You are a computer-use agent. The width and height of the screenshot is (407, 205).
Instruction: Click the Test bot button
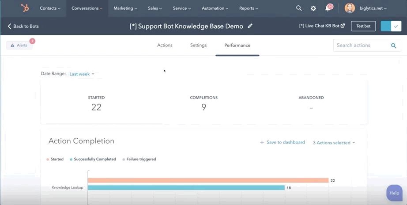pos(363,26)
